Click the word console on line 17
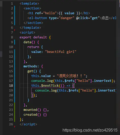120x135 pixels. (x=38, y=81)
